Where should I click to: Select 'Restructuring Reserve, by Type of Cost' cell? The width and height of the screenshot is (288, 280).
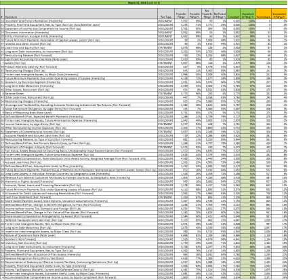(81, 139)
